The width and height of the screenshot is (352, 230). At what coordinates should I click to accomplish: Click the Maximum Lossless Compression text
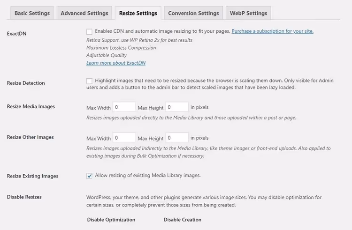point(121,48)
